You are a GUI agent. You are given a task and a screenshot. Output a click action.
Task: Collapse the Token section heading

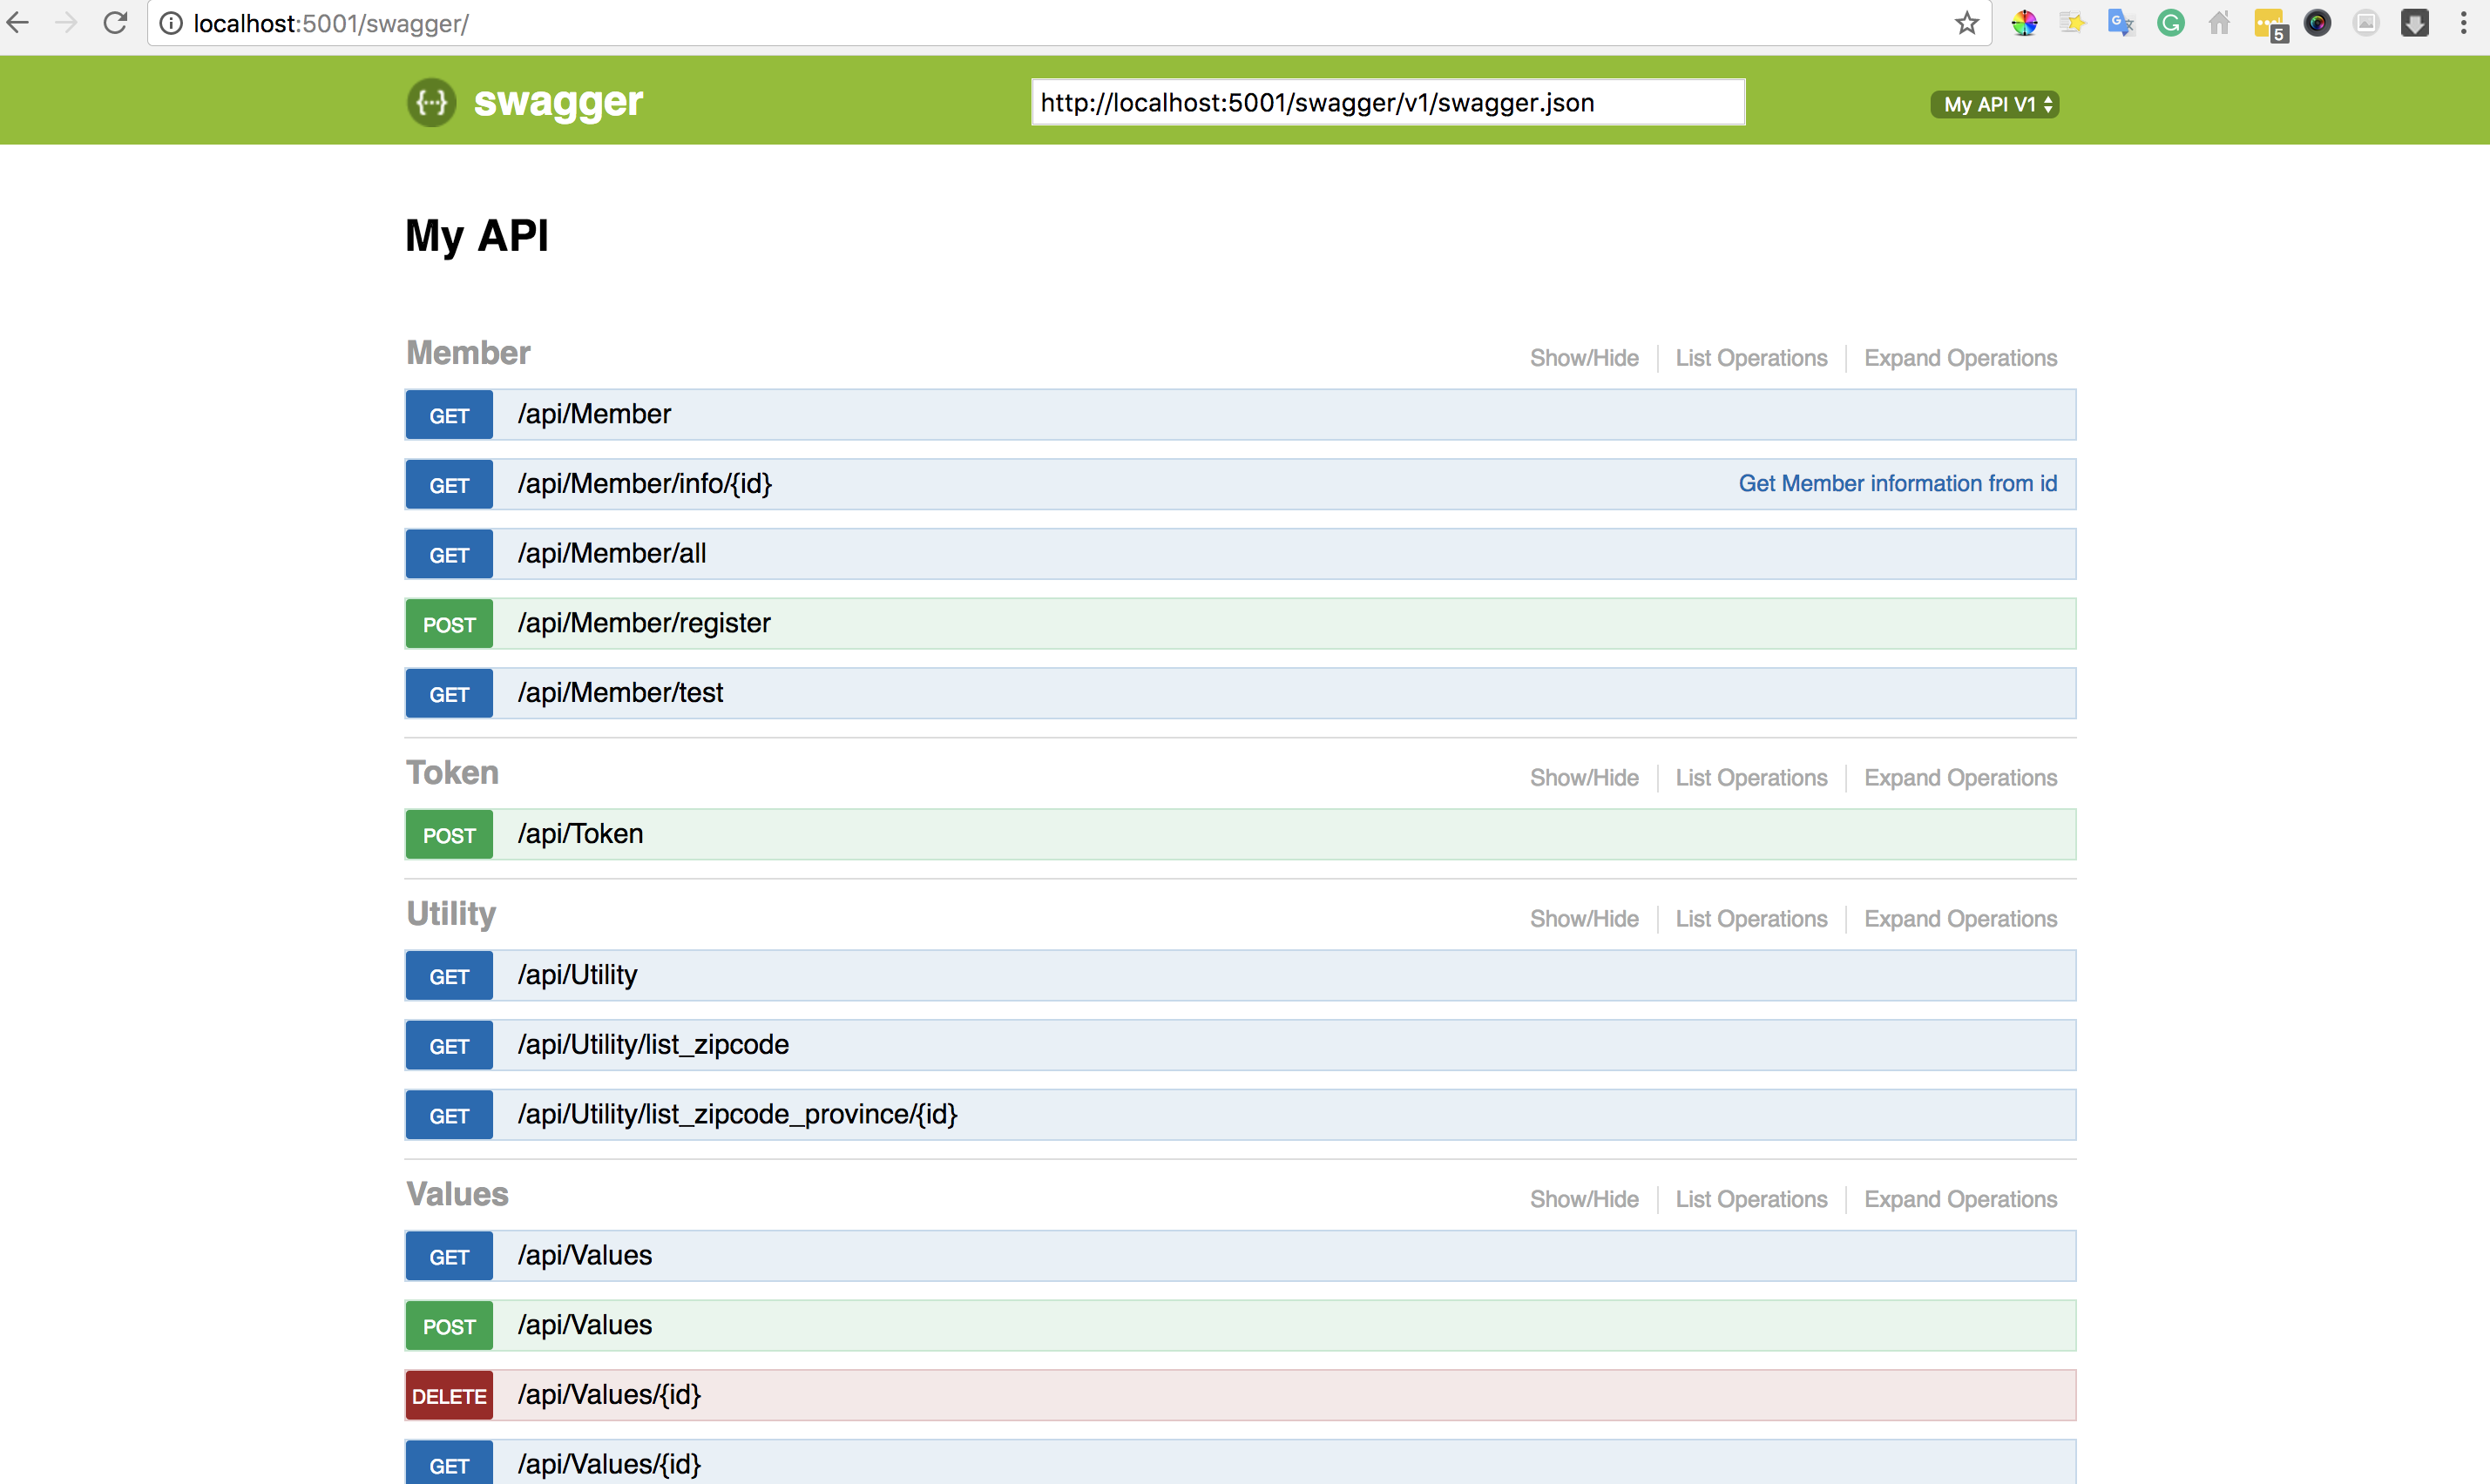click(452, 773)
